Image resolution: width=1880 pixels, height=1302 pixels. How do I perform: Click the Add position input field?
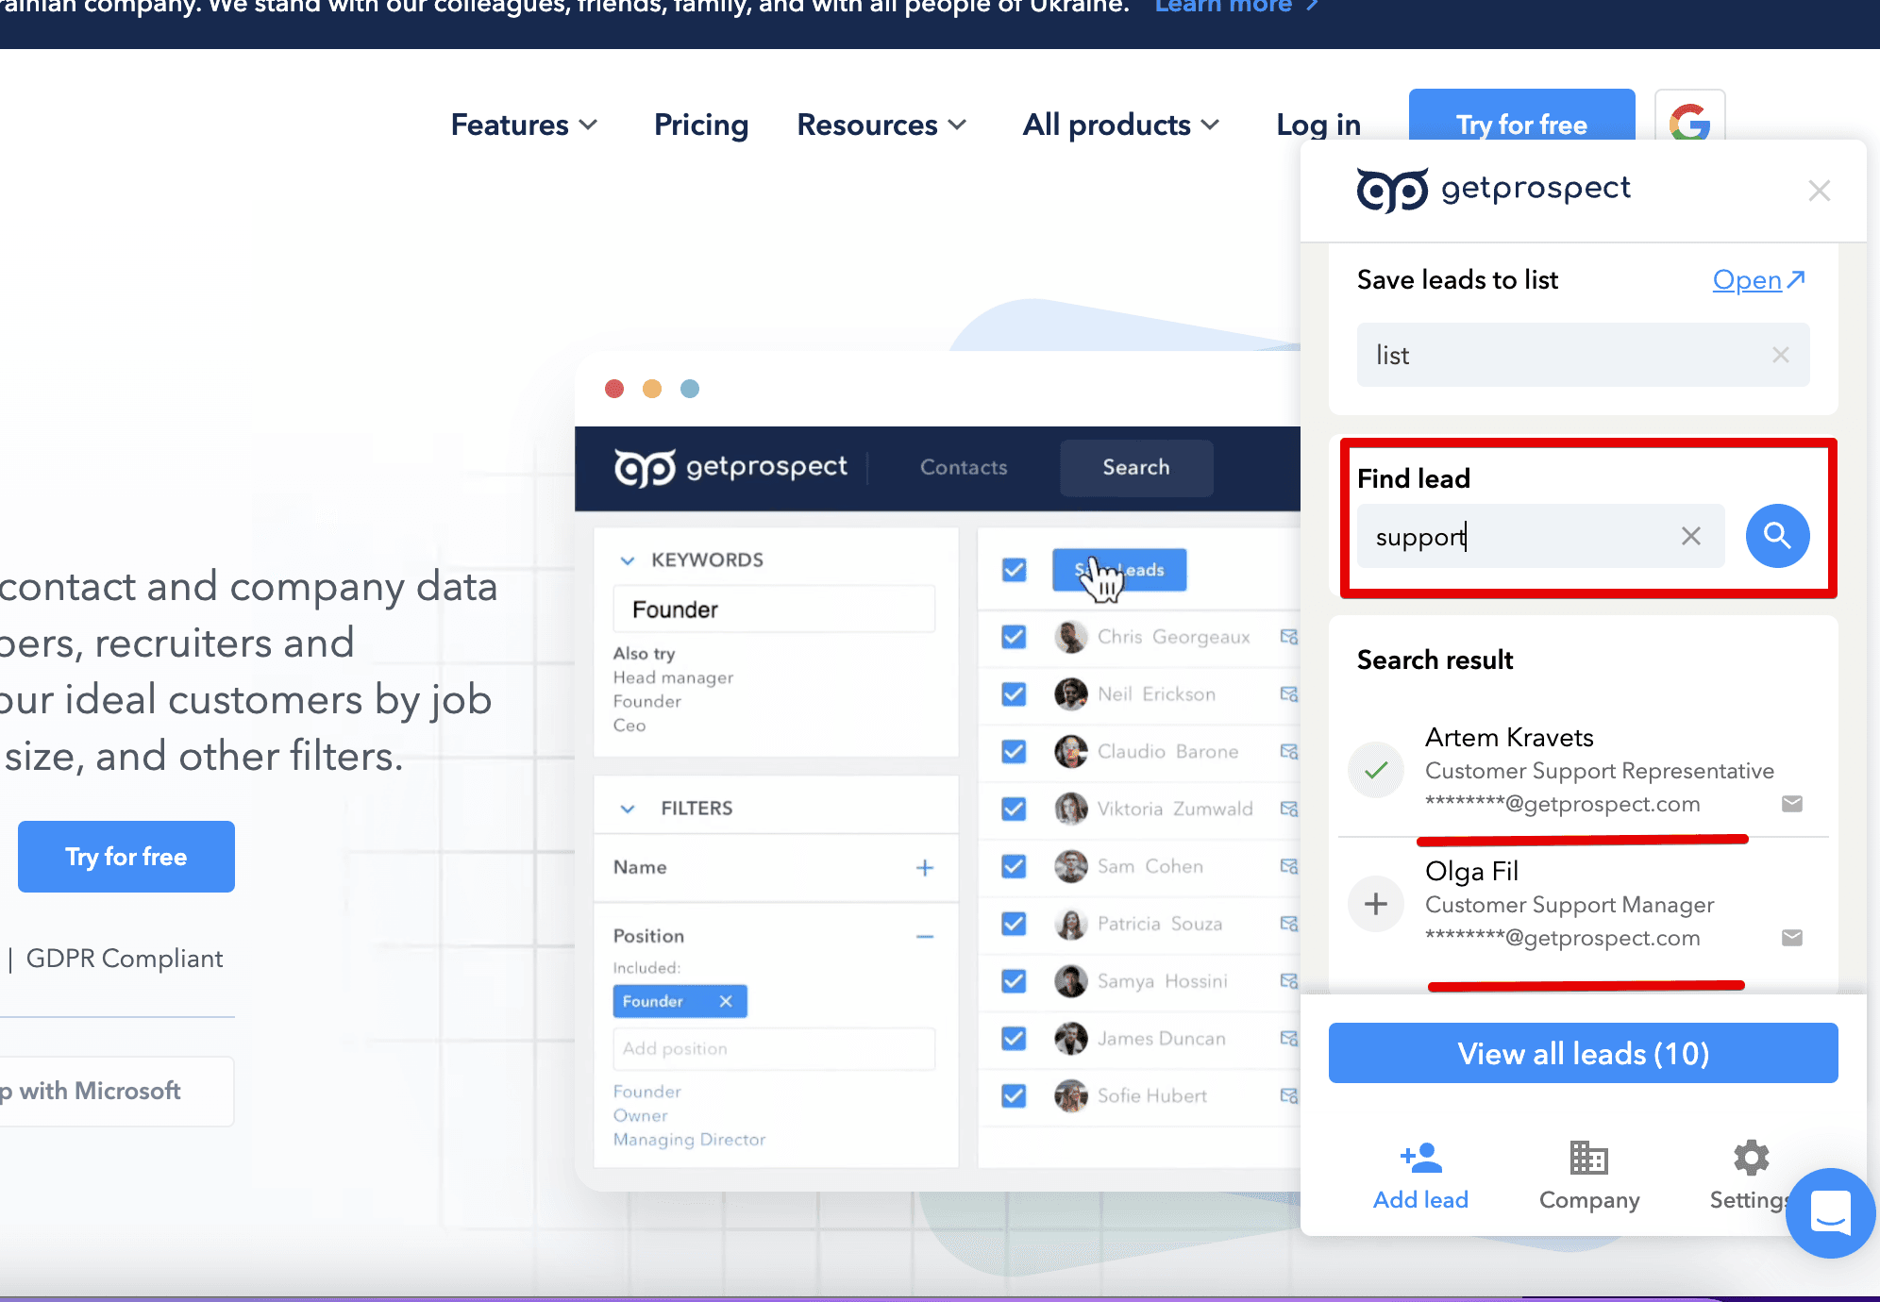coord(774,1049)
